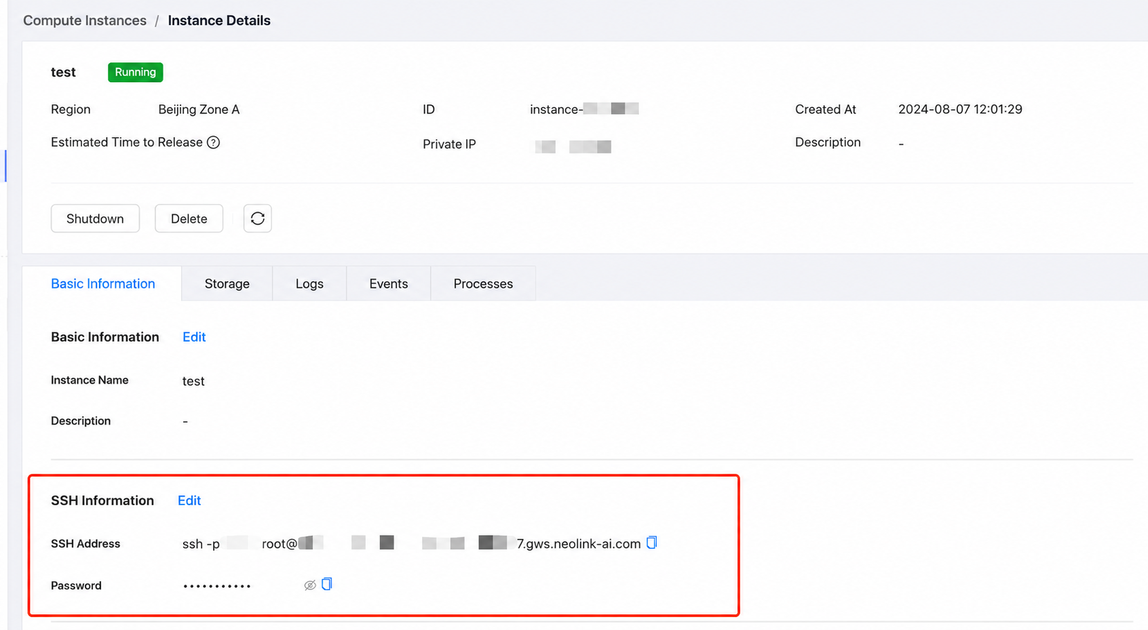Image resolution: width=1148 pixels, height=630 pixels.
Task: Edit the Basic Information section
Action: pos(194,337)
